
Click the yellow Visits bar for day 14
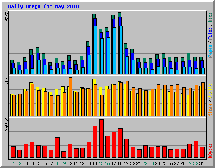coord(94,97)
